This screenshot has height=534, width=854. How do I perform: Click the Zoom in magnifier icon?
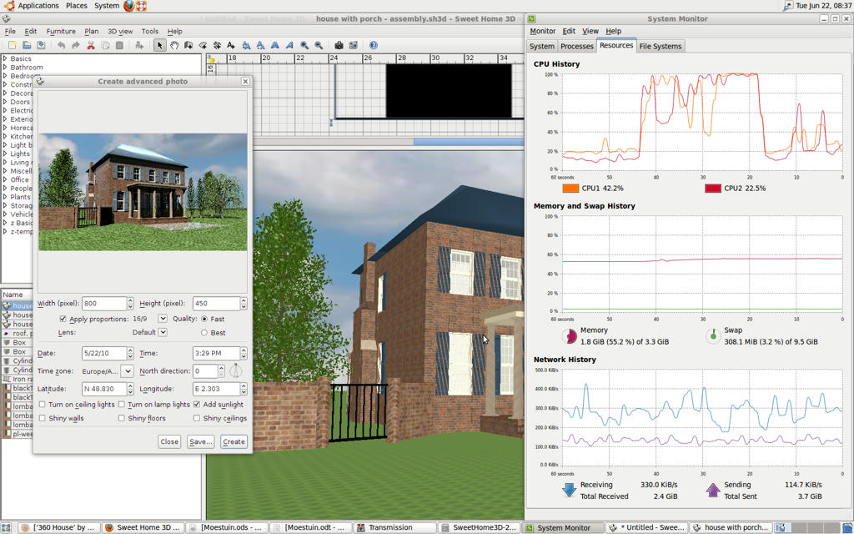click(304, 45)
